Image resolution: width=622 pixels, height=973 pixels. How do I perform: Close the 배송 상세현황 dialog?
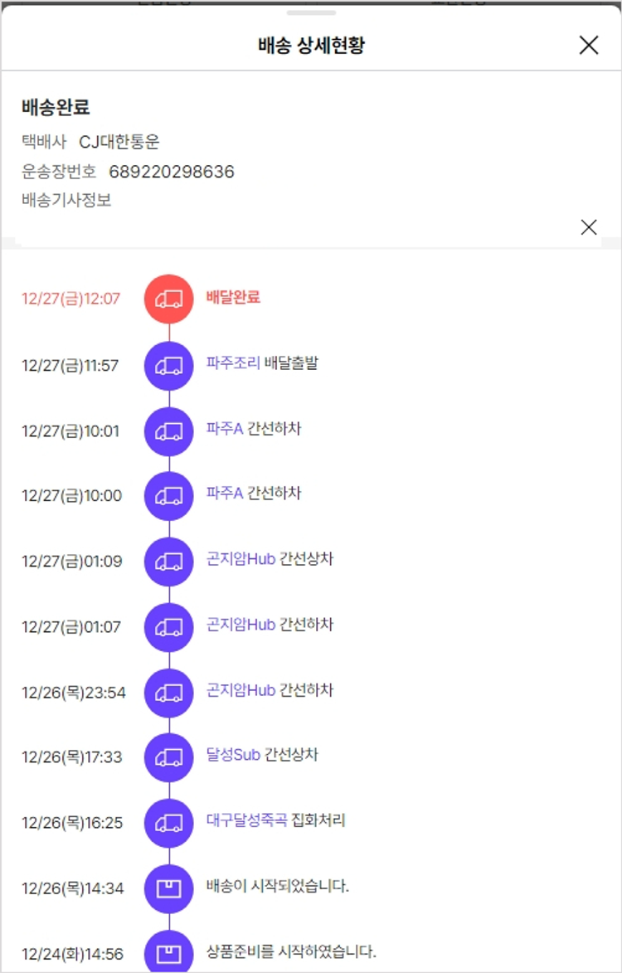tap(588, 45)
